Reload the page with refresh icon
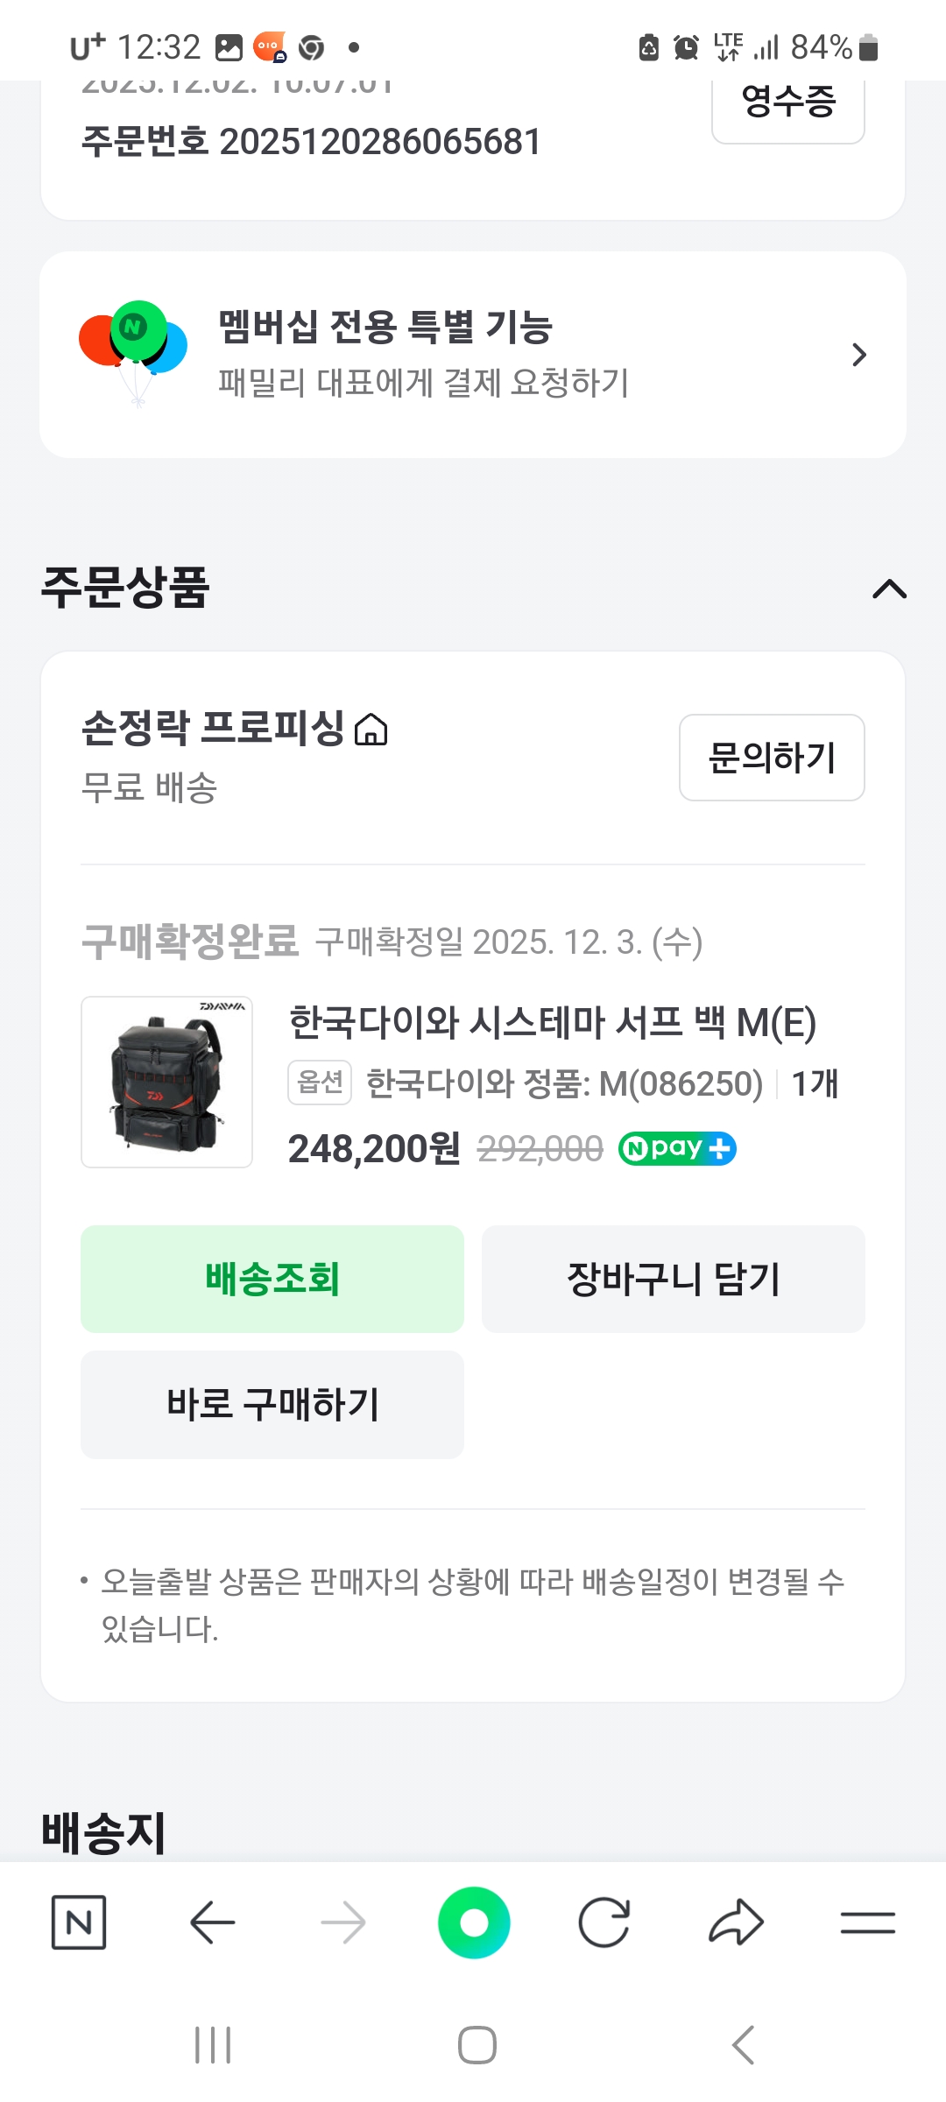This screenshot has width=946, height=2102. [x=604, y=1922]
